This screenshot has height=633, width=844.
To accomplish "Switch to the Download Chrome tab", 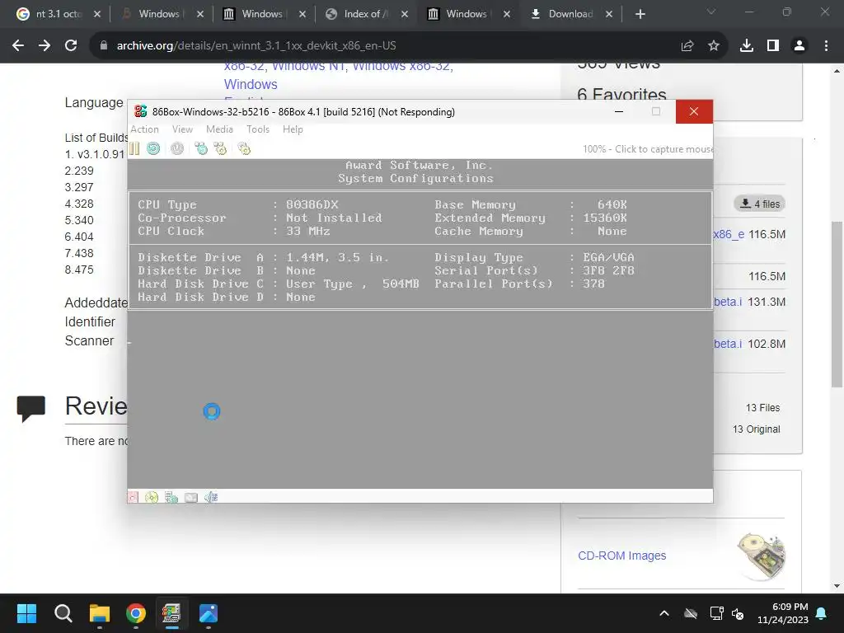I will (x=570, y=14).
